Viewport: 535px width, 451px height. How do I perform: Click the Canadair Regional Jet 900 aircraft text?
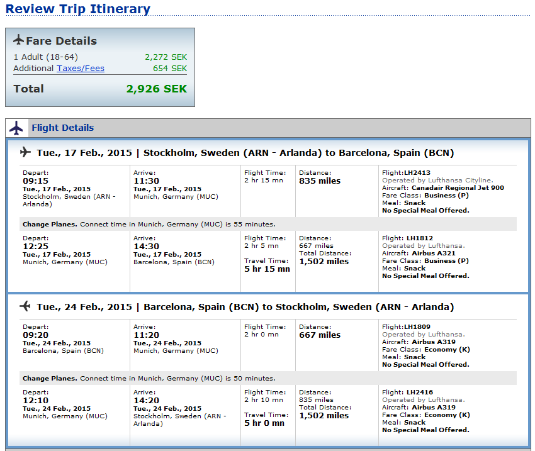pos(458,187)
